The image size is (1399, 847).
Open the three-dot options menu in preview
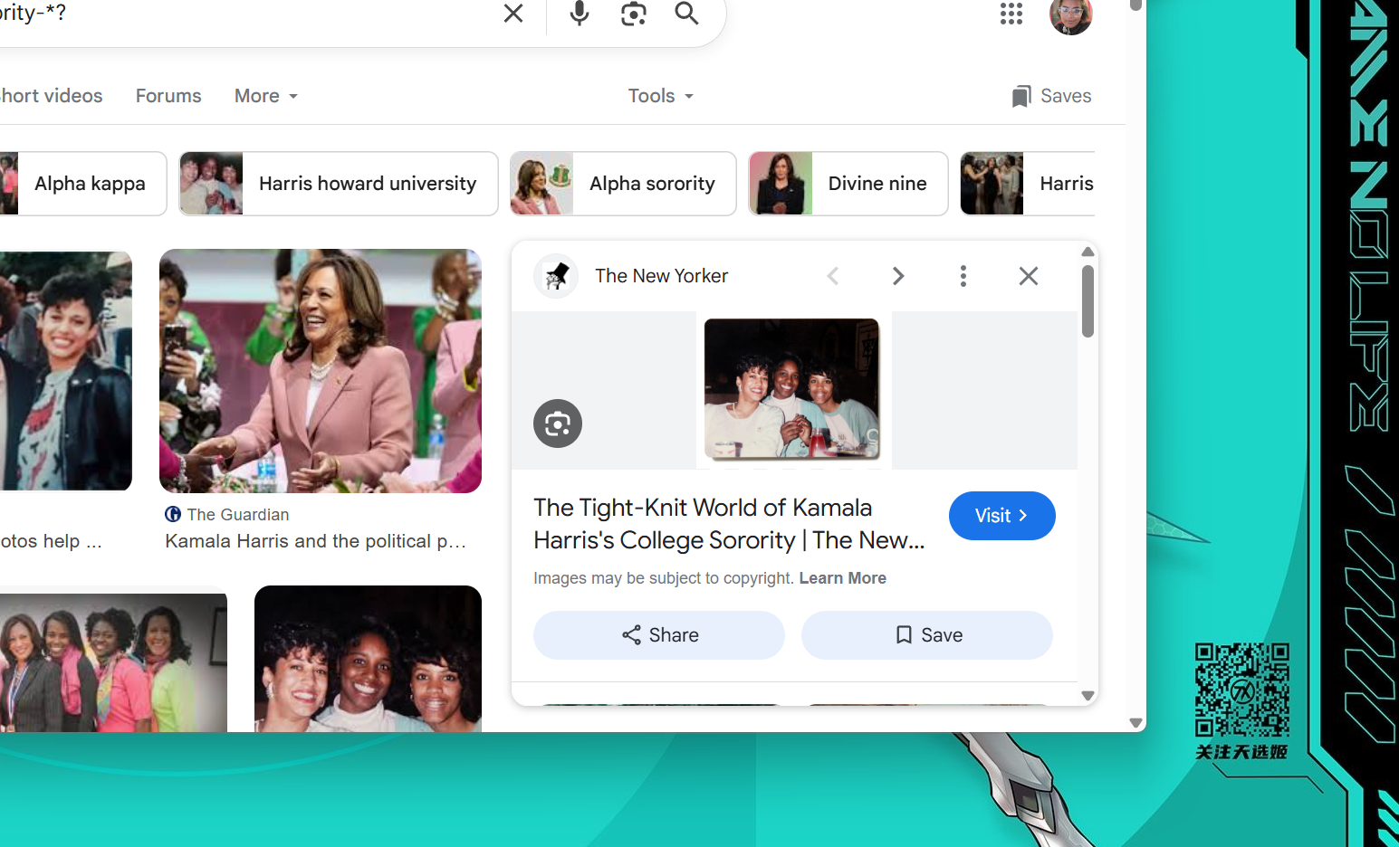[x=963, y=276]
